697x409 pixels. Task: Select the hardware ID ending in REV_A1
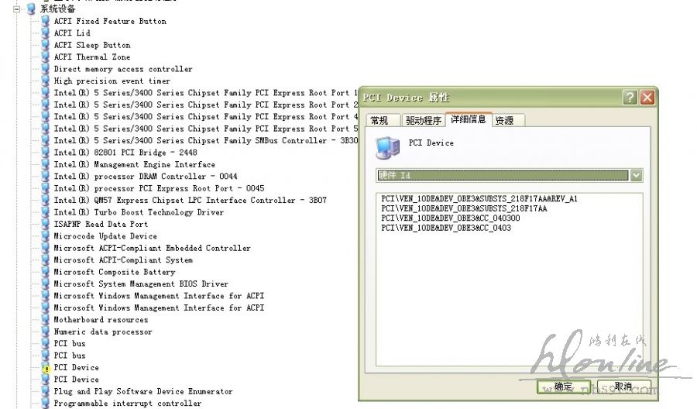479,199
